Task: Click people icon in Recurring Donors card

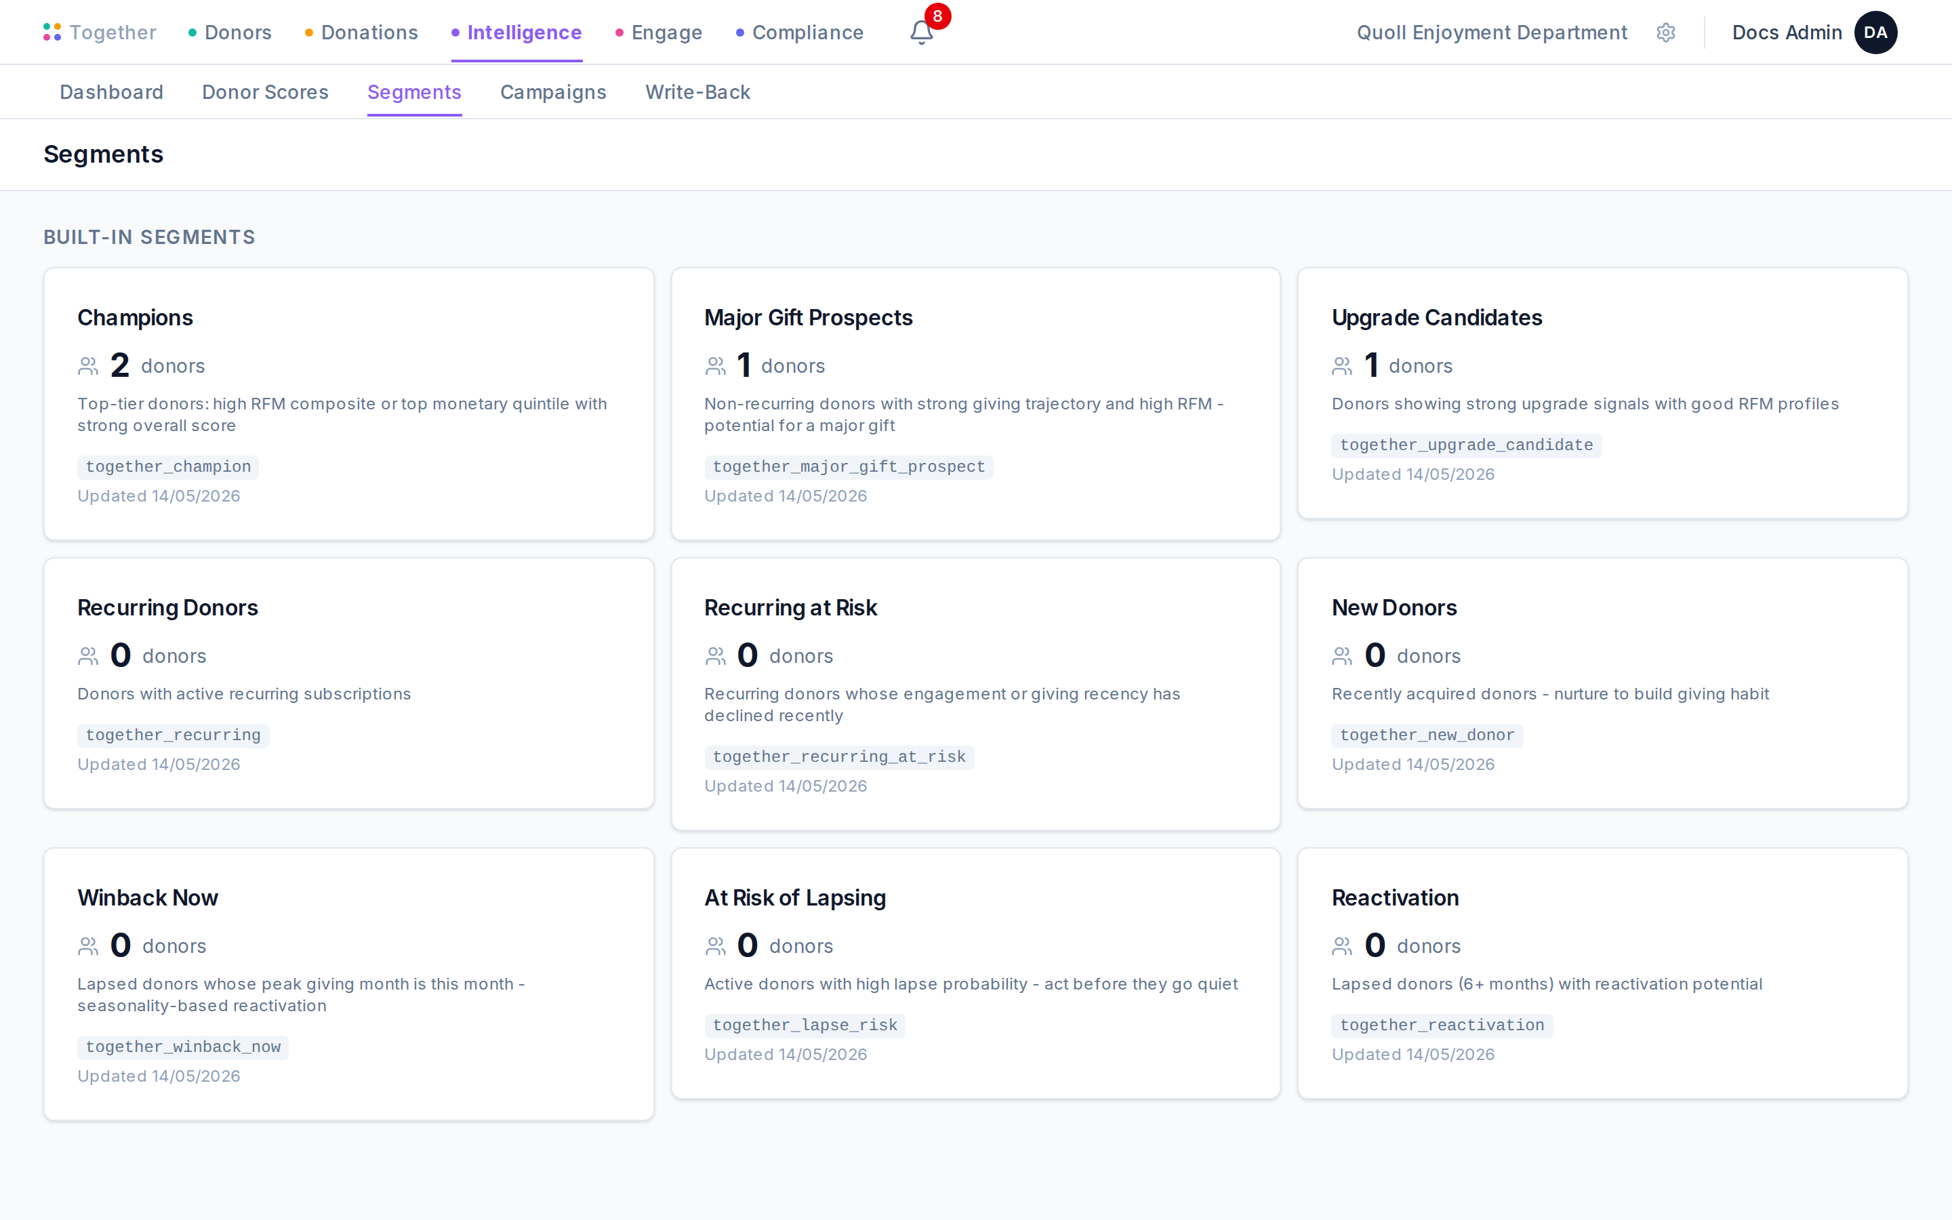Action: tap(88, 656)
